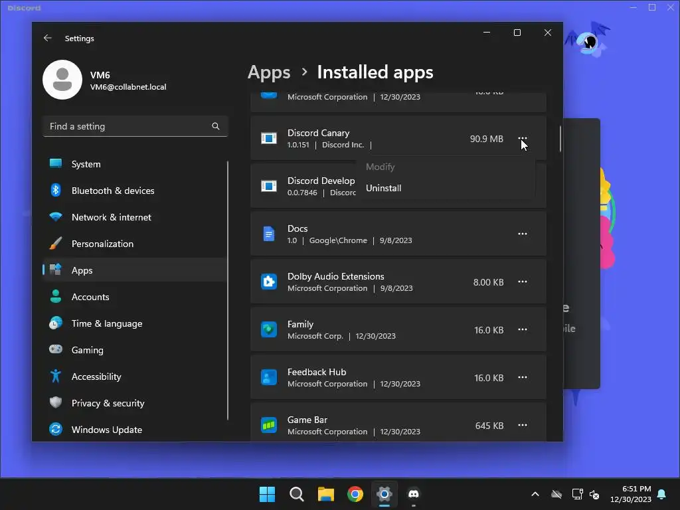Click the Feedback Hub app name
This screenshot has width=680, height=510.
pyautogui.click(x=317, y=372)
